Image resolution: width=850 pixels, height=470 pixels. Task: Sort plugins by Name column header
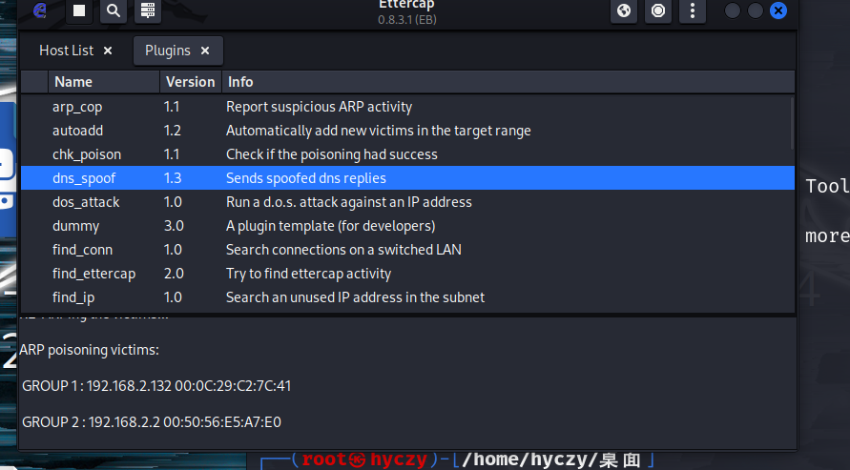point(103,82)
